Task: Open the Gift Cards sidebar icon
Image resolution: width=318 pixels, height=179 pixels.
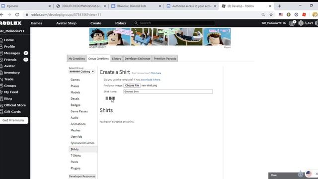Action: click(1, 111)
